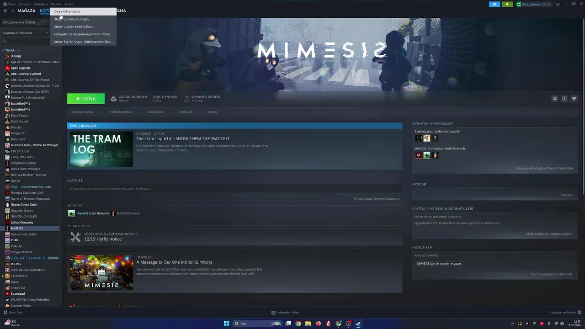Select Stardew Valley in game list
Image resolution: width=585 pixels, height=329 pixels.
21,306
